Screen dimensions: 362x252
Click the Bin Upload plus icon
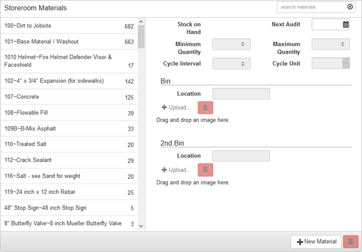point(164,108)
